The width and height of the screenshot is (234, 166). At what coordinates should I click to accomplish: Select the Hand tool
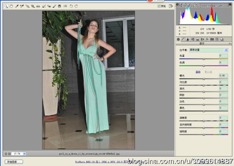pos(11,6)
